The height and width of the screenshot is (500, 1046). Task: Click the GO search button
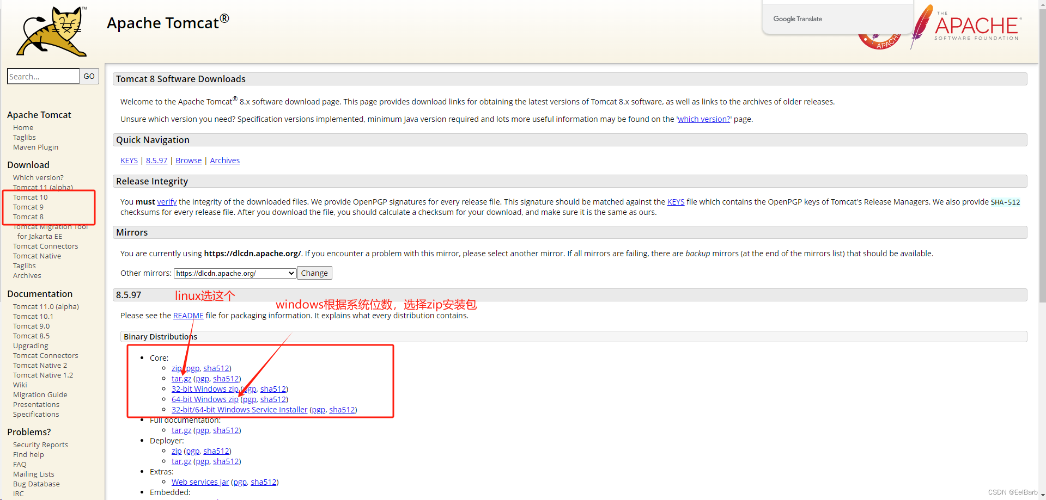pyautogui.click(x=89, y=76)
